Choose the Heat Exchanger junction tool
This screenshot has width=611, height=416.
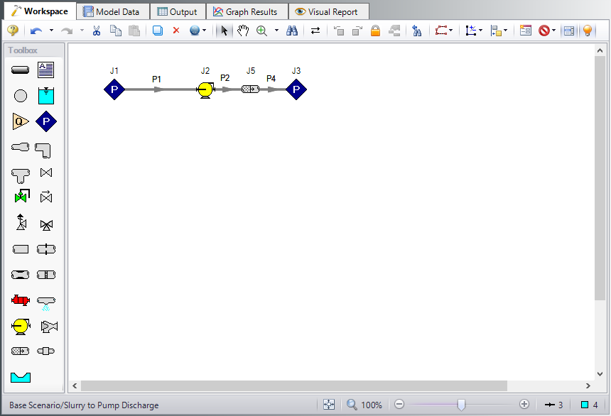tap(20, 300)
